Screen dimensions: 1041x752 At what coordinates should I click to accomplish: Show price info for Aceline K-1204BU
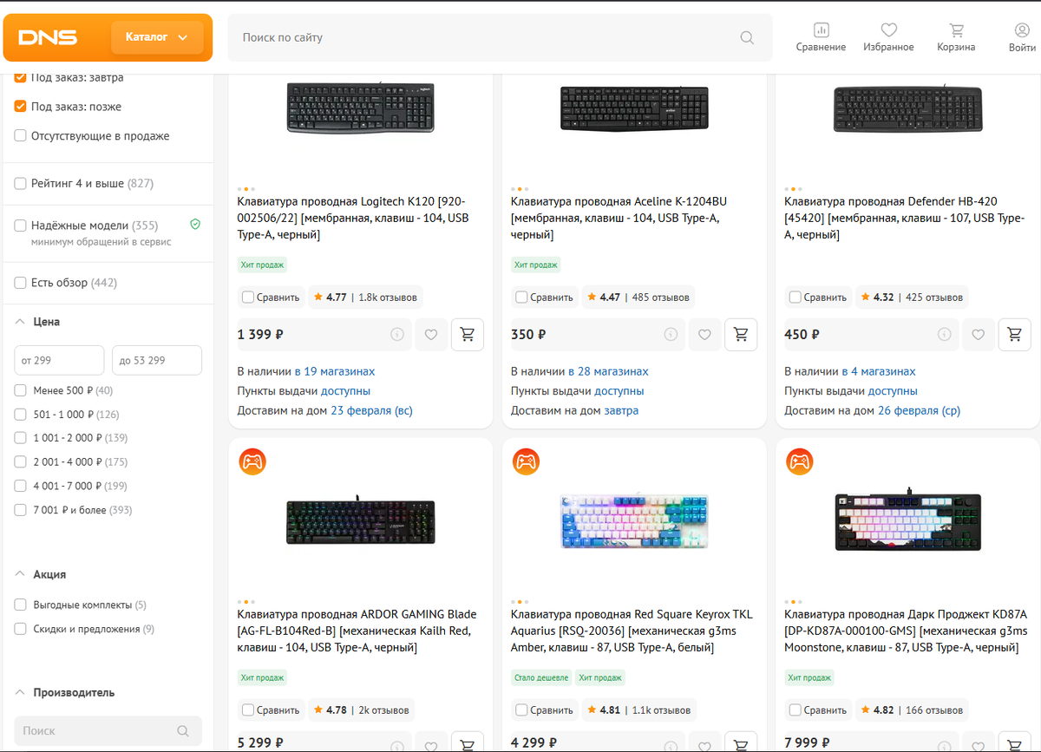[671, 334]
